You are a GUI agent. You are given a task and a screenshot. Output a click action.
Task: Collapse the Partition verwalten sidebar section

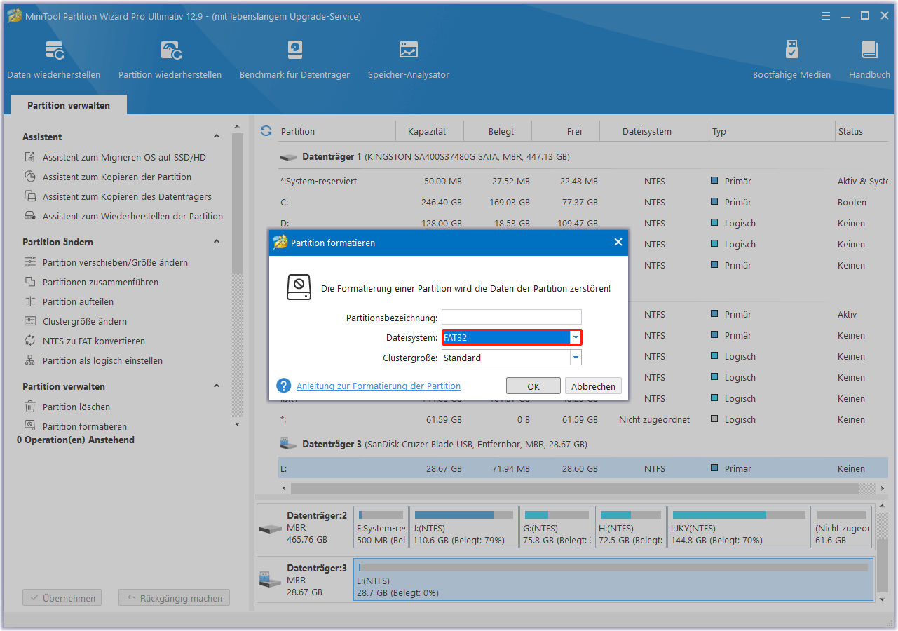click(217, 386)
